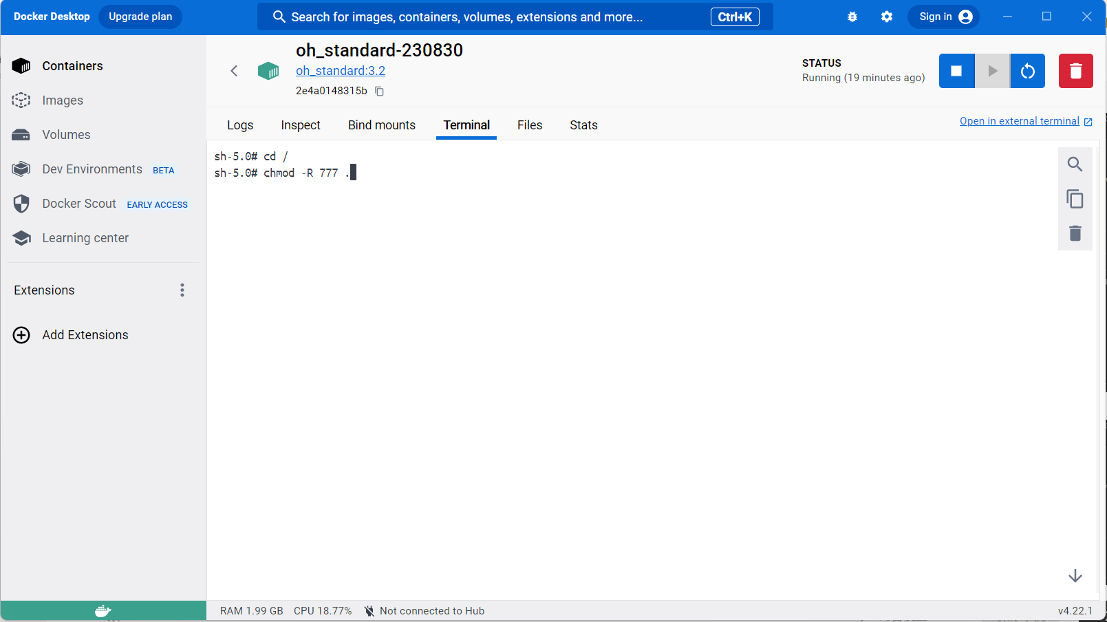Image resolution: width=1107 pixels, height=622 pixels.
Task: View the Stats tab
Action: point(583,125)
